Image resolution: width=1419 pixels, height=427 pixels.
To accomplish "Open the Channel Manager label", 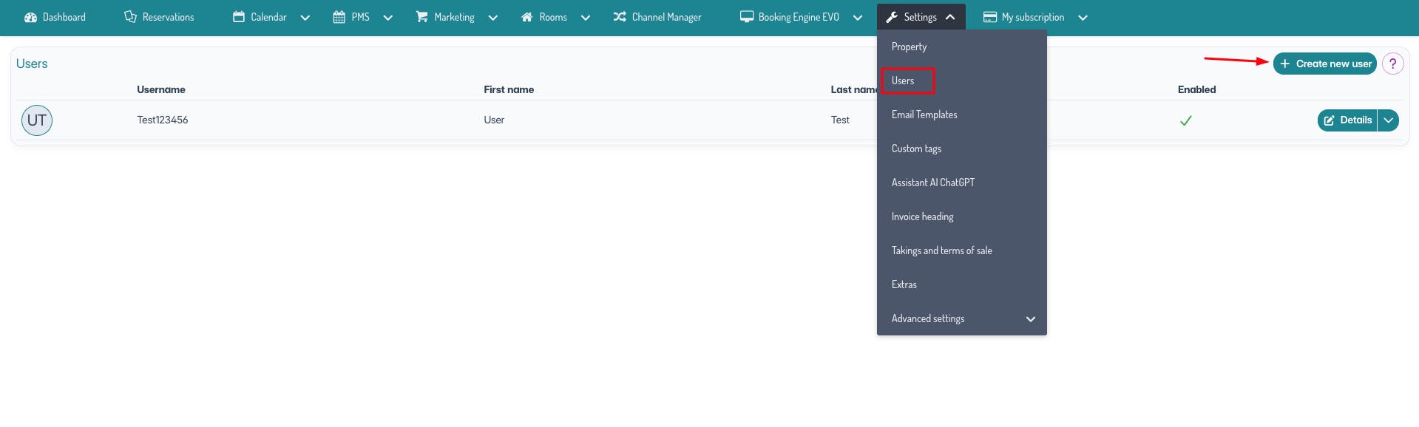I will (666, 17).
